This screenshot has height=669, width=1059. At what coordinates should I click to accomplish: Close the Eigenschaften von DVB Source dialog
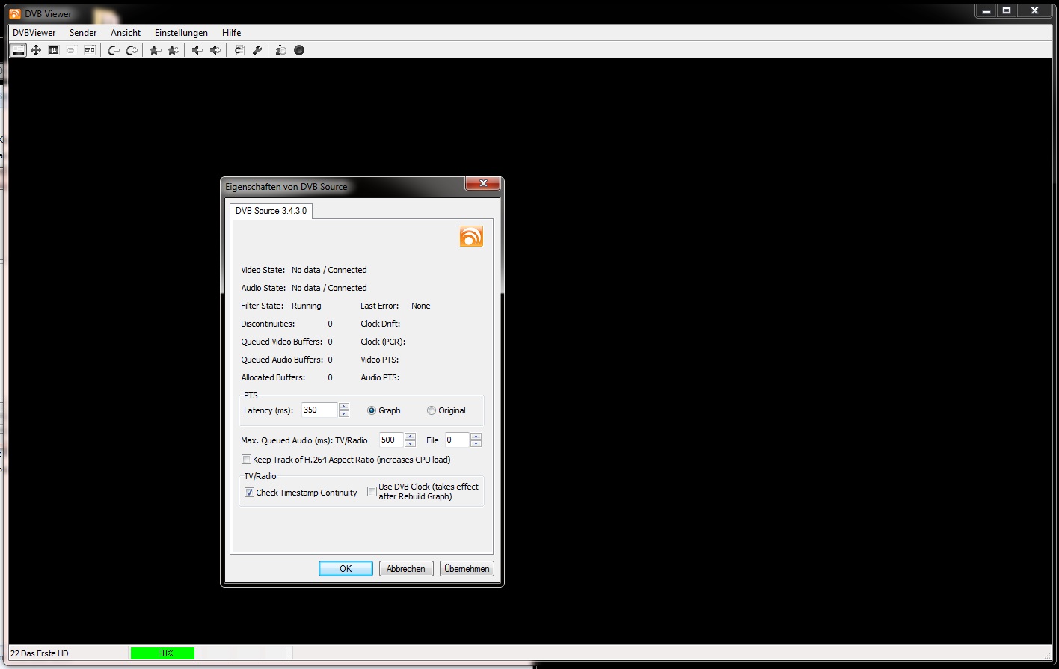482,183
